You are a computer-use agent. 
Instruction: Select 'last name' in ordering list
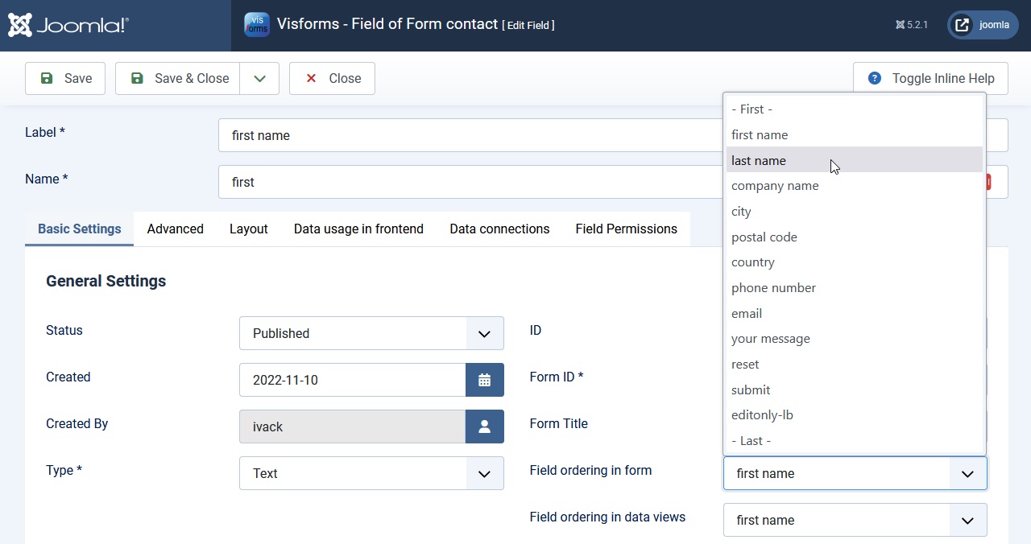click(x=759, y=160)
